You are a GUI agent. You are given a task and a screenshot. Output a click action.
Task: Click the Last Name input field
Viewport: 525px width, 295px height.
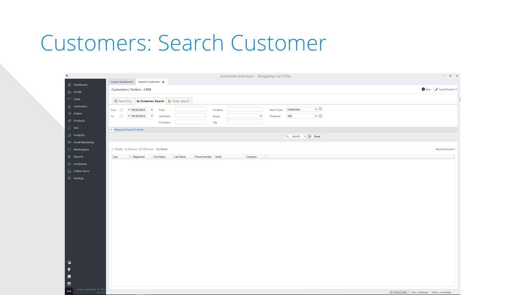coord(191,116)
